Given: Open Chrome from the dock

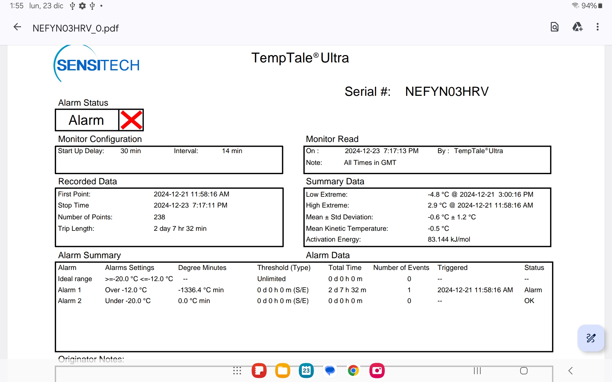Looking at the screenshot, I should (x=353, y=371).
